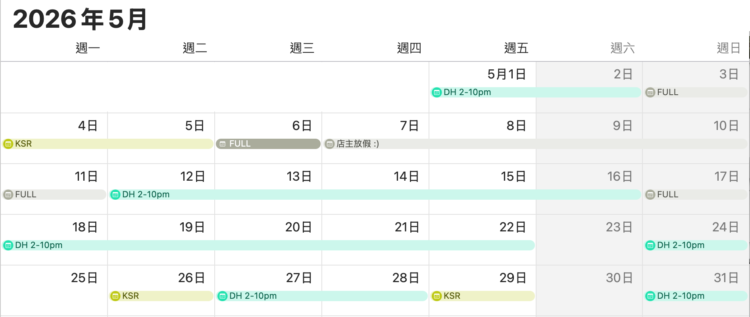
Task: Click calendar icon on May 1 DH 2-10pm event
Action: point(437,93)
